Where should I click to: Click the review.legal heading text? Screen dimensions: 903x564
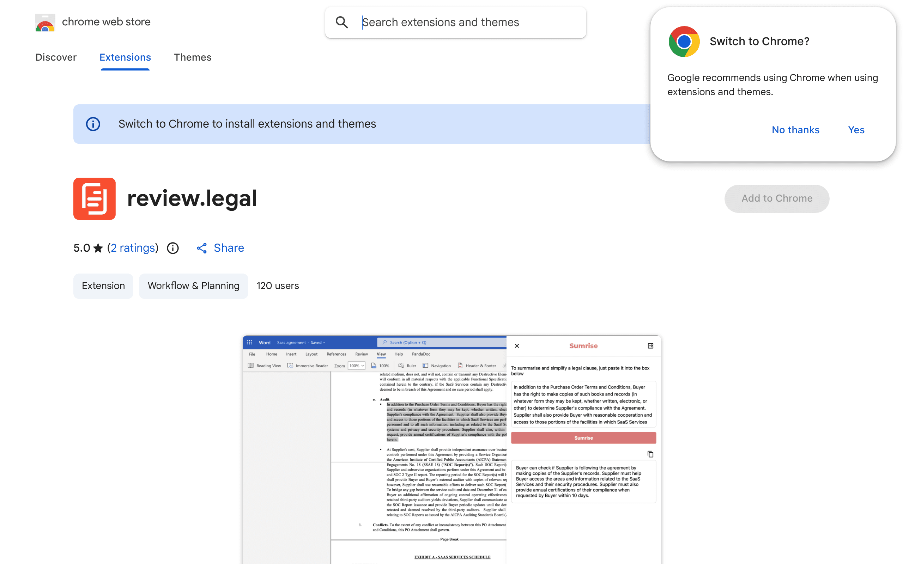pyautogui.click(x=192, y=198)
